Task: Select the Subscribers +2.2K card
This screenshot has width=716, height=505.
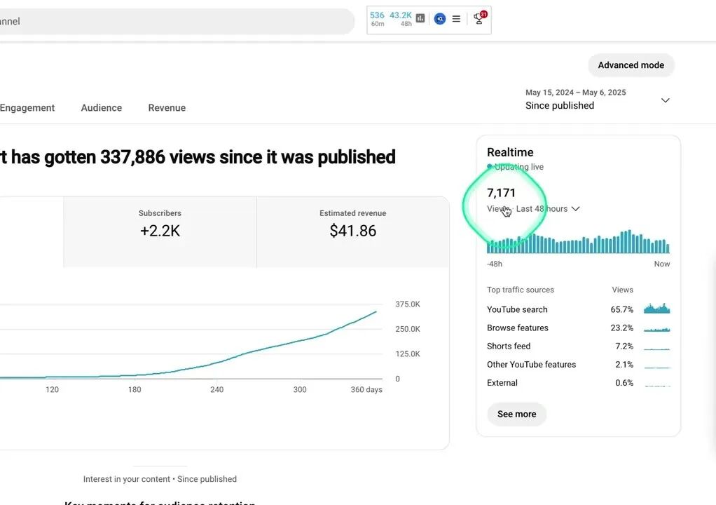Action: pyautogui.click(x=160, y=223)
